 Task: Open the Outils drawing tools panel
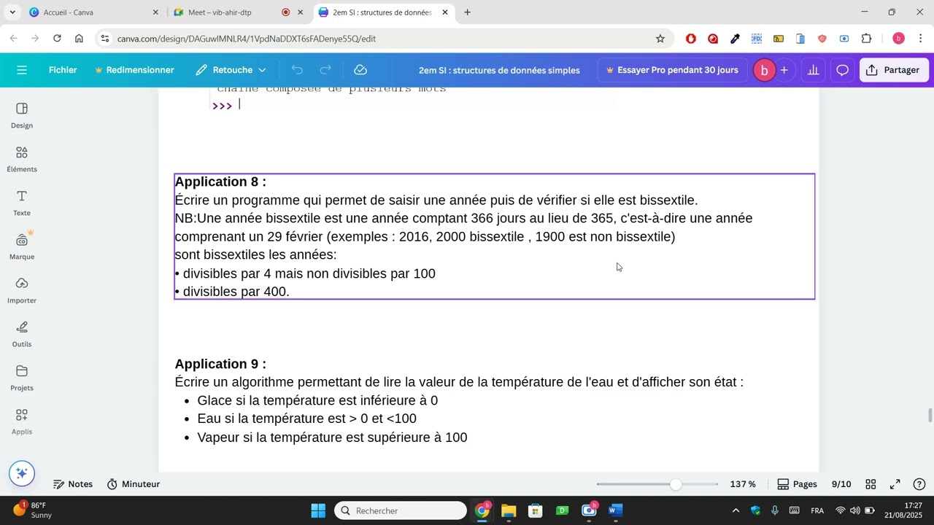(x=22, y=334)
